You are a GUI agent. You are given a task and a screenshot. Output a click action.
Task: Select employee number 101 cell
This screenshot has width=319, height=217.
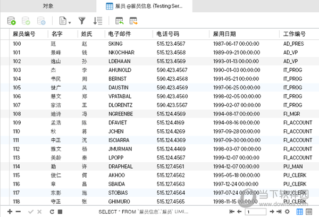(x=16, y=53)
